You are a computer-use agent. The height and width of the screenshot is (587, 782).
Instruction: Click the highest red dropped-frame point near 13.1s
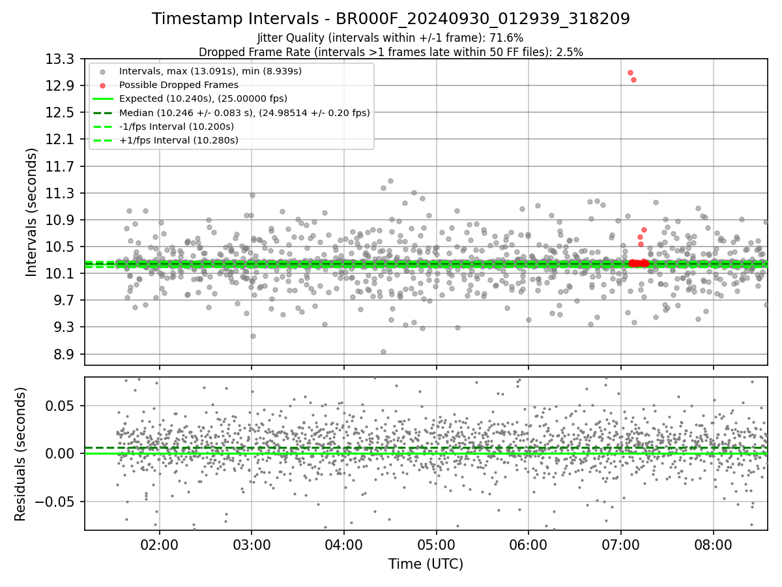tap(630, 72)
